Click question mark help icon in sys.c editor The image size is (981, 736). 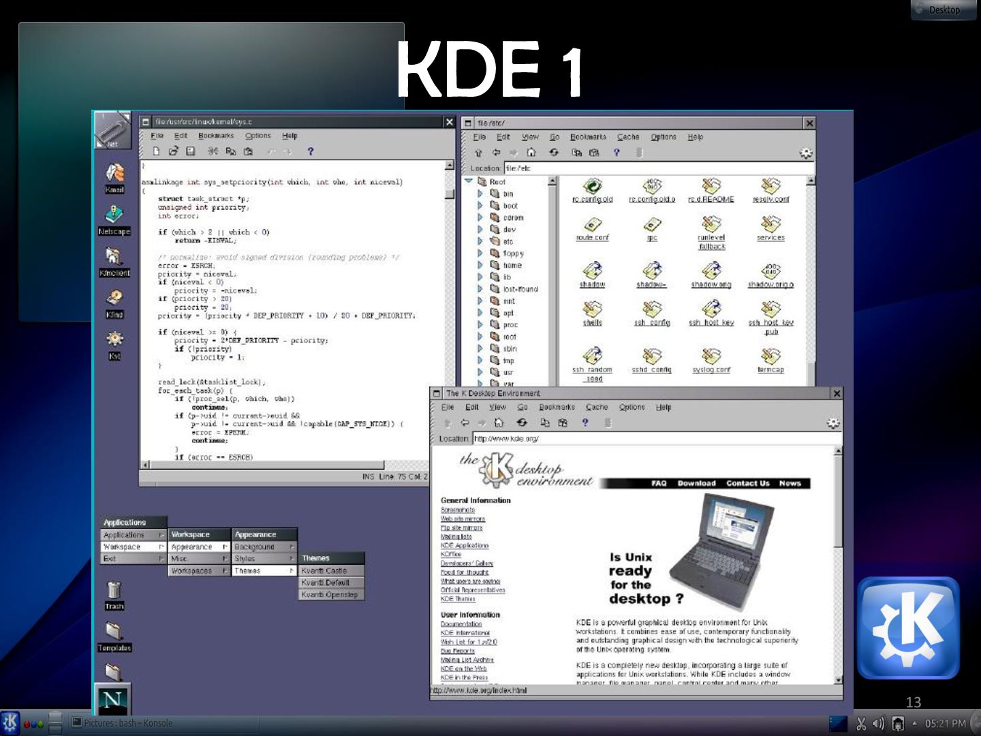click(310, 151)
